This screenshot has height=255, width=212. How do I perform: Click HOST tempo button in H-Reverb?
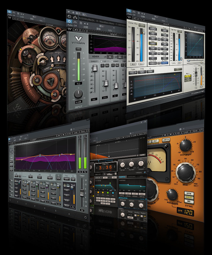point(130,217)
